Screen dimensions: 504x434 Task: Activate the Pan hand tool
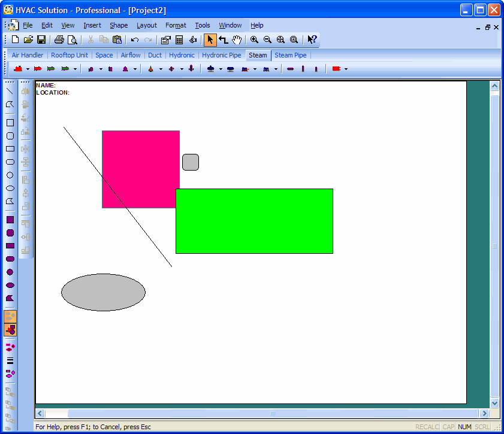[x=237, y=40]
